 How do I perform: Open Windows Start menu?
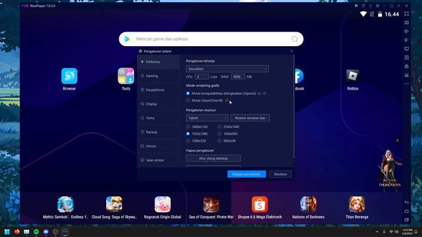7,232
